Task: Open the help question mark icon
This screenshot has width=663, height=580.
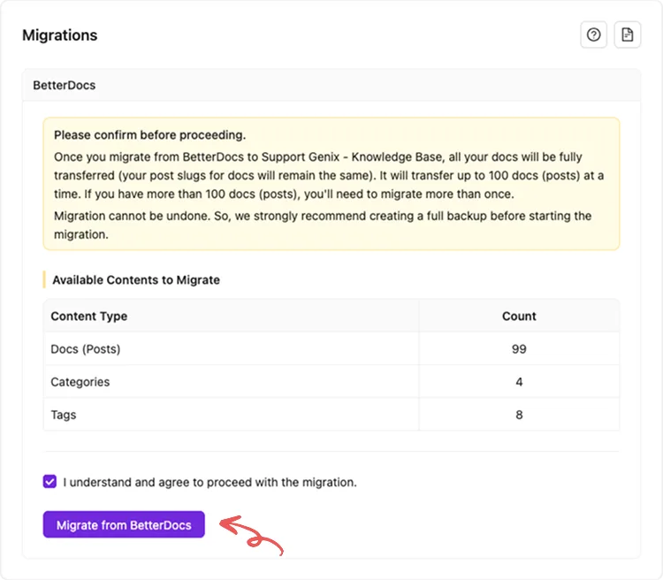Action: [594, 34]
